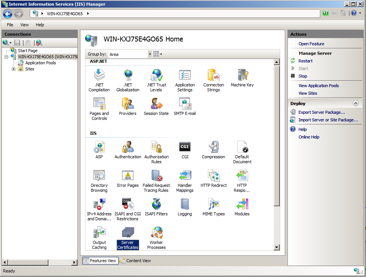Open Failed Request Tracing Rules

(156, 181)
